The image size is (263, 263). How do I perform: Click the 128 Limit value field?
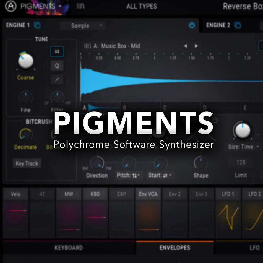pyautogui.click(x=241, y=162)
